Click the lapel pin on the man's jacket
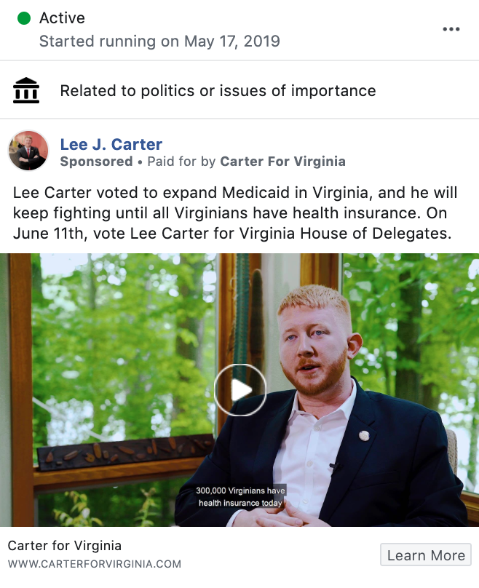This screenshot has width=479, height=588. click(364, 436)
